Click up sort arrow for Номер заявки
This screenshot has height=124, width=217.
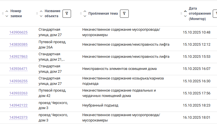click(x=7, y=11)
